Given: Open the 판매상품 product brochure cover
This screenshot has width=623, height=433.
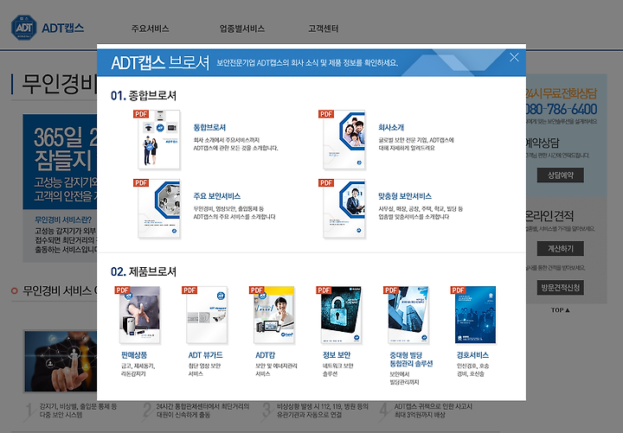Looking at the screenshot, I should point(140,315).
